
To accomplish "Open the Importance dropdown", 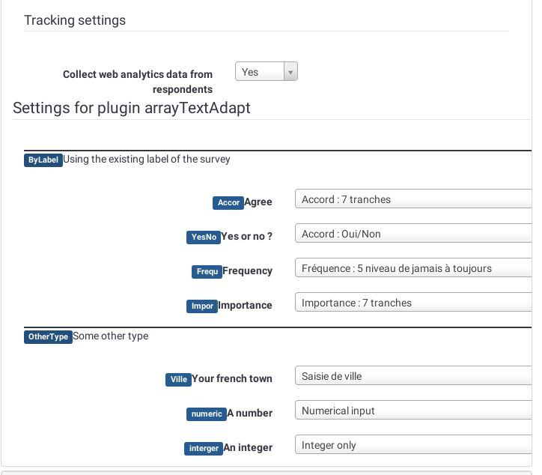I will pos(413,303).
